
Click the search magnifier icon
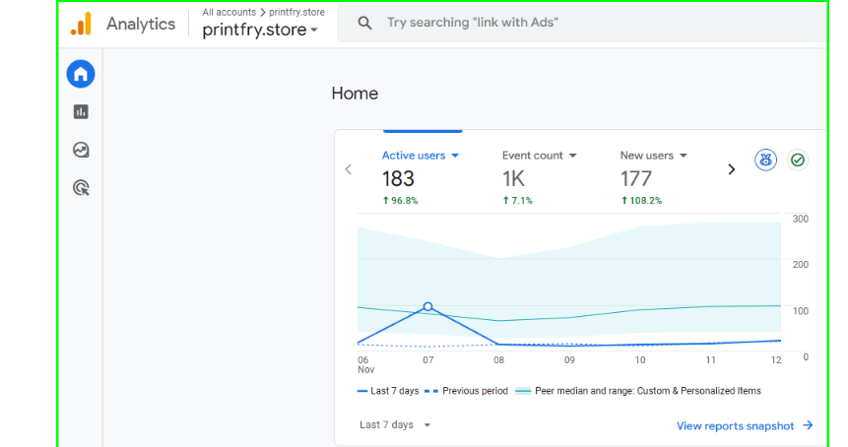pyautogui.click(x=364, y=23)
